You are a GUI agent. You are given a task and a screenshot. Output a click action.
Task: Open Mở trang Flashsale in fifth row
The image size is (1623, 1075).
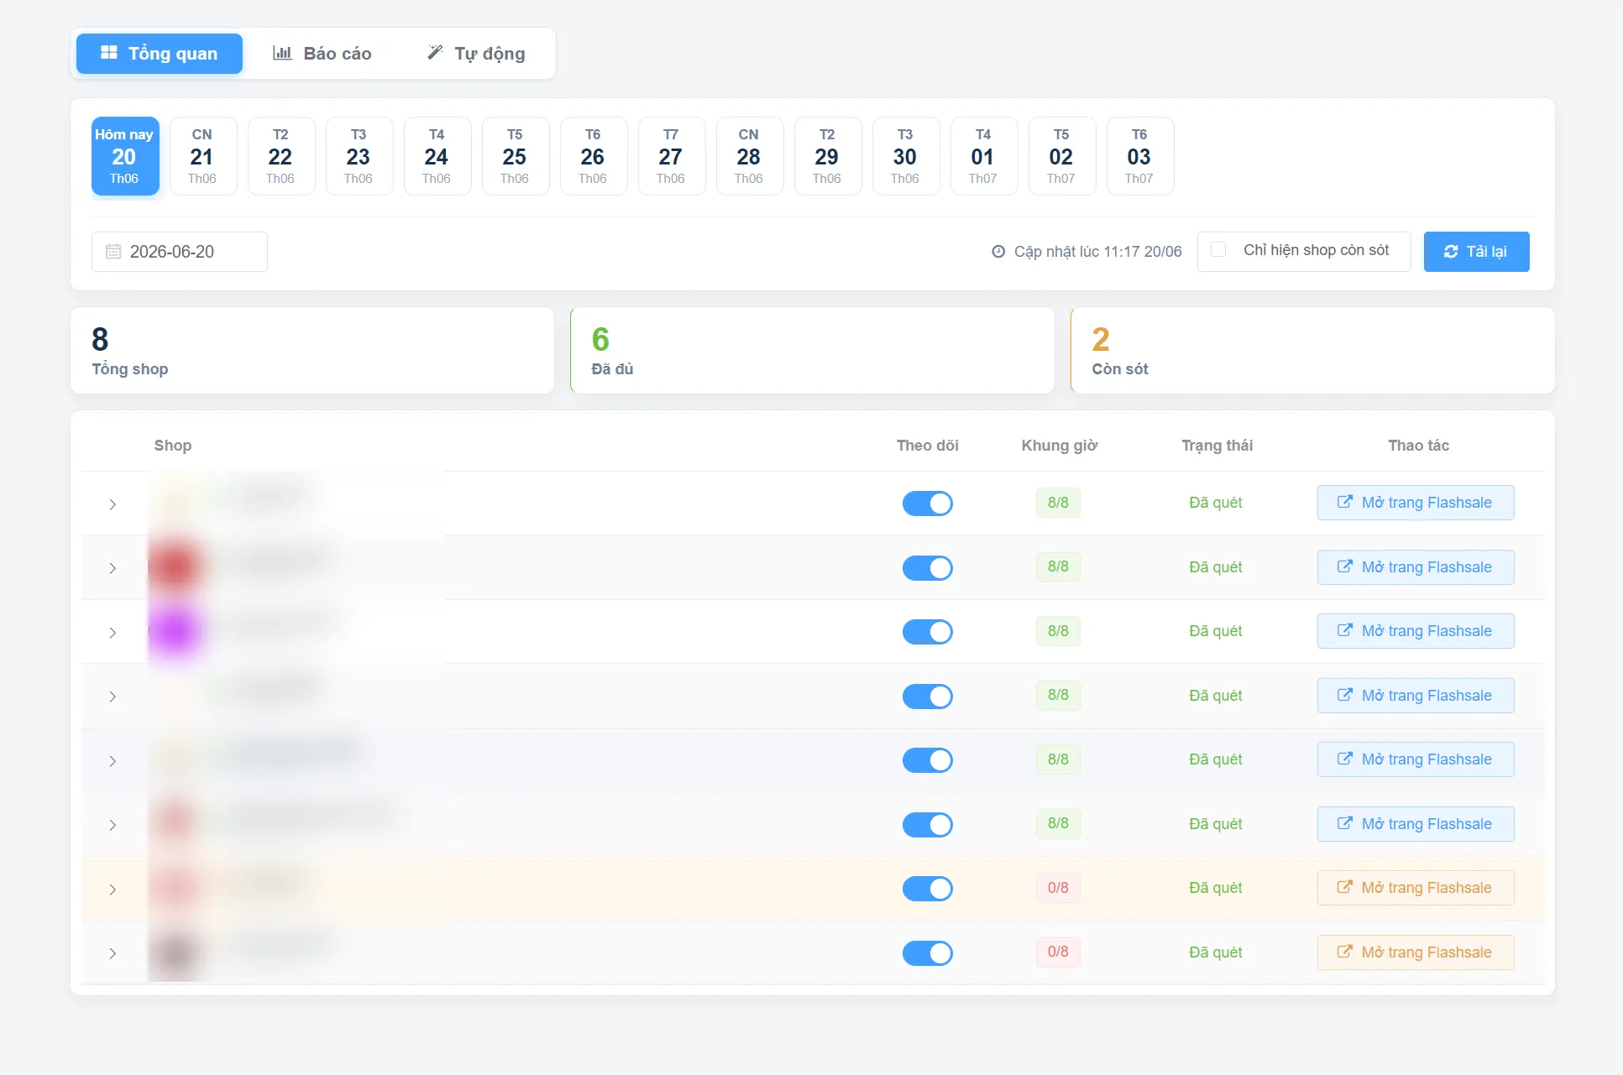tap(1416, 759)
